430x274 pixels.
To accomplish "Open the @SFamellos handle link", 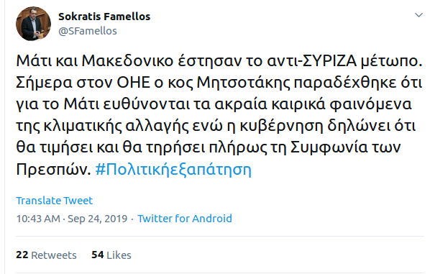I will tap(88, 31).
